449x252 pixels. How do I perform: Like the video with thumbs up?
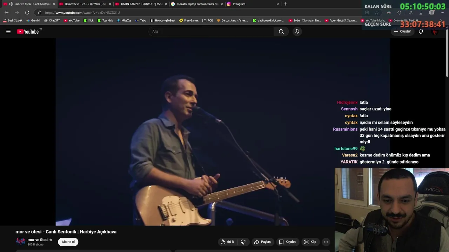point(227,242)
